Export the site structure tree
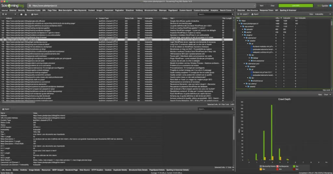This screenshot has width=333, height=174. tap(255, 14)
